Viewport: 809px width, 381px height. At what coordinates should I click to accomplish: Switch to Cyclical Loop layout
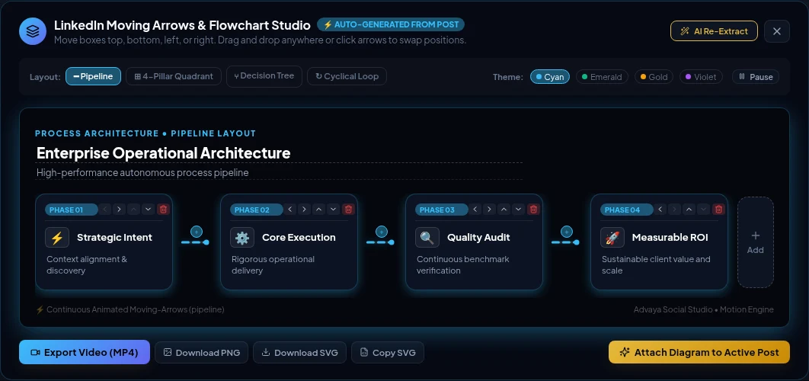click(347, 76)
